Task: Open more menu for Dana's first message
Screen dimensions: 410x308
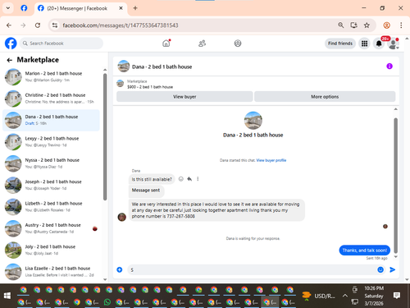Action: click(x=198, y=179)
